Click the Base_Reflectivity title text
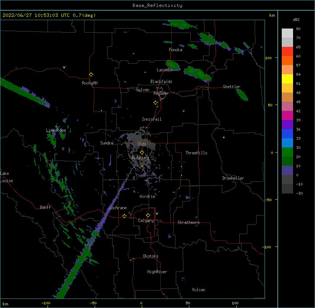 (157, 5)
